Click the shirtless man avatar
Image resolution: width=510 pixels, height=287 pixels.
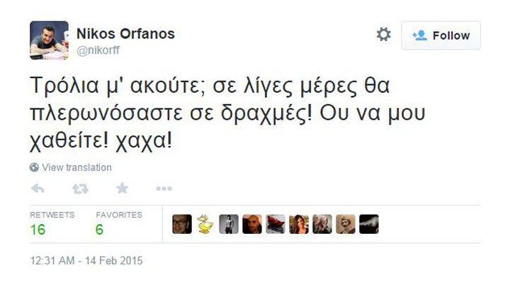[x=229, y=224]
